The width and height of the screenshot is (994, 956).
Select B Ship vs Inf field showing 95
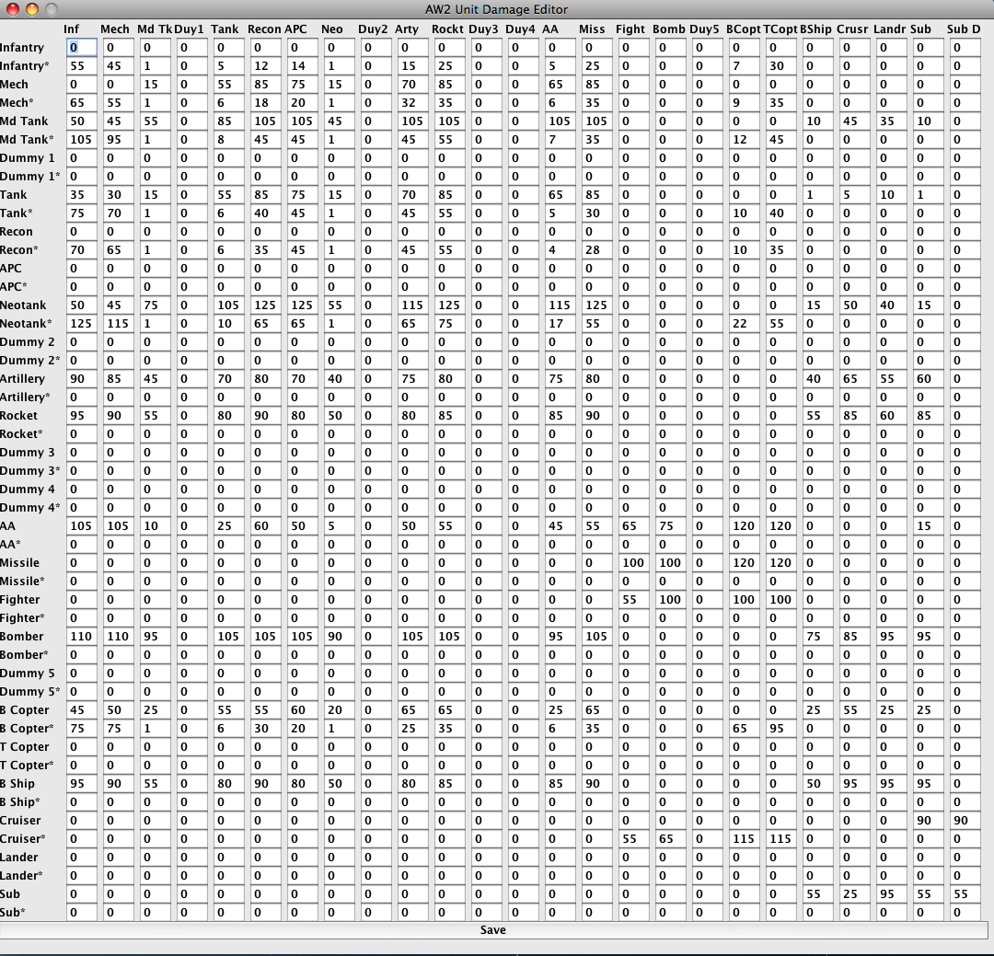click(81, 784)
